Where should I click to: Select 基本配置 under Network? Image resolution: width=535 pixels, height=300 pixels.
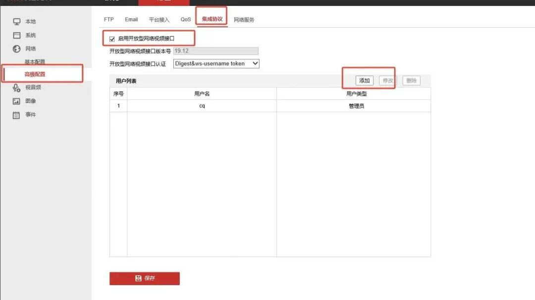pyautogui.click(x=35, y=62)
